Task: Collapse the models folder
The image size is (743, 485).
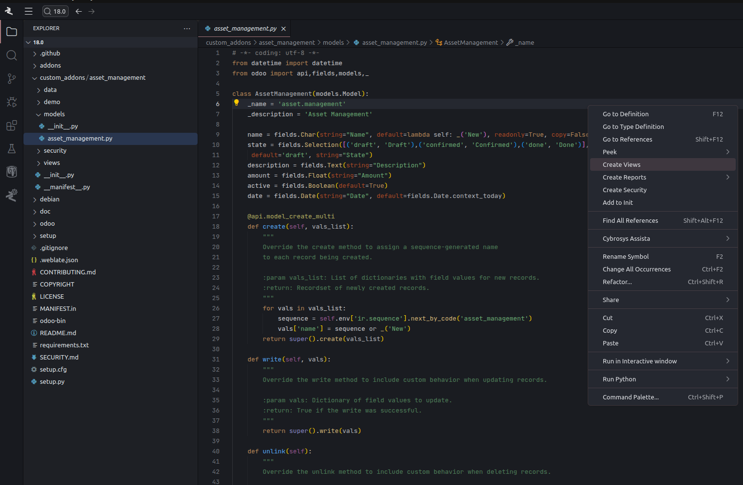Action: pyautogui.click(x=54, y=114)
